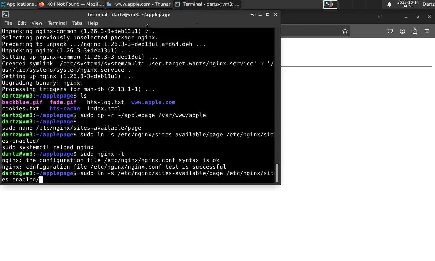The image size is (435, 261).
Task: Switch to 404 Not Found Firefox taskbar item
Action: 71,4
